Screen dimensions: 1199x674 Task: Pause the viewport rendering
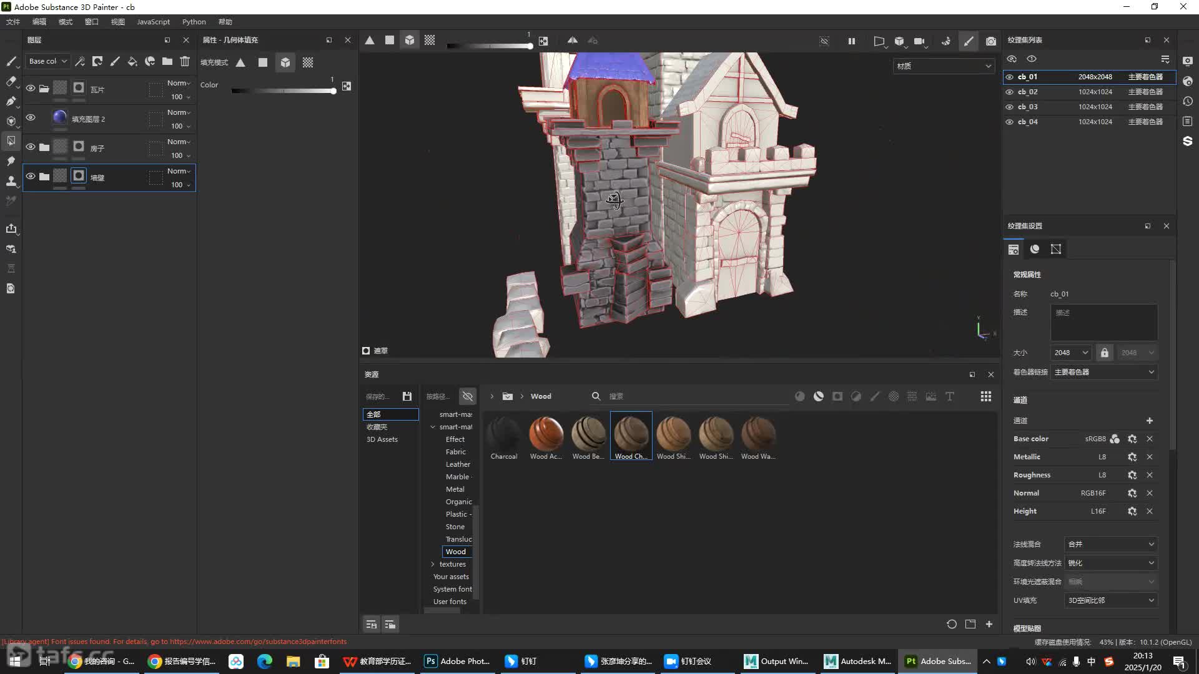852,41
